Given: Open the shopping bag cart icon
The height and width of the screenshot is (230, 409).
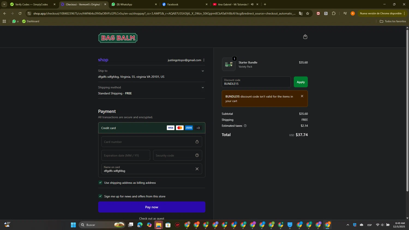Looking at the screenshot, I should (305, 37).
